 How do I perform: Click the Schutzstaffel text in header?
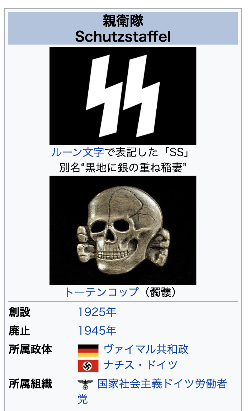point(123,37)
